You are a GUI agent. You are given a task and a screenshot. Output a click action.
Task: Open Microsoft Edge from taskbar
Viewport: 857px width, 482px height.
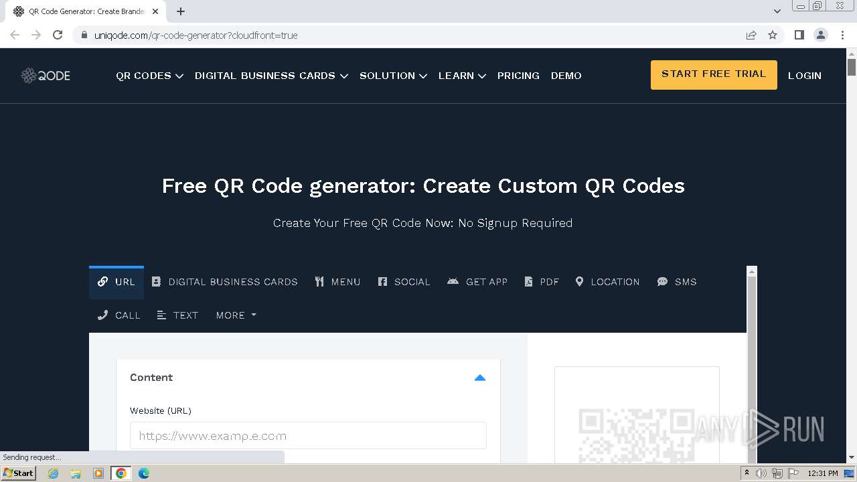tap(144, 473)
